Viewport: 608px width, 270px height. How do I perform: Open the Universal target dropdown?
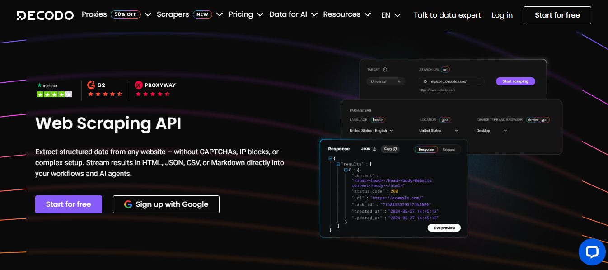coord(386,82)
